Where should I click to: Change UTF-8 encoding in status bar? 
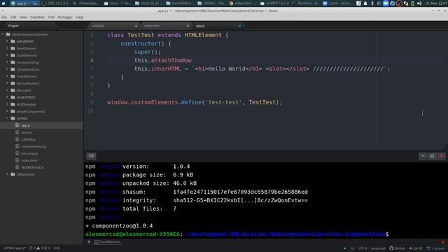(363, 248)
